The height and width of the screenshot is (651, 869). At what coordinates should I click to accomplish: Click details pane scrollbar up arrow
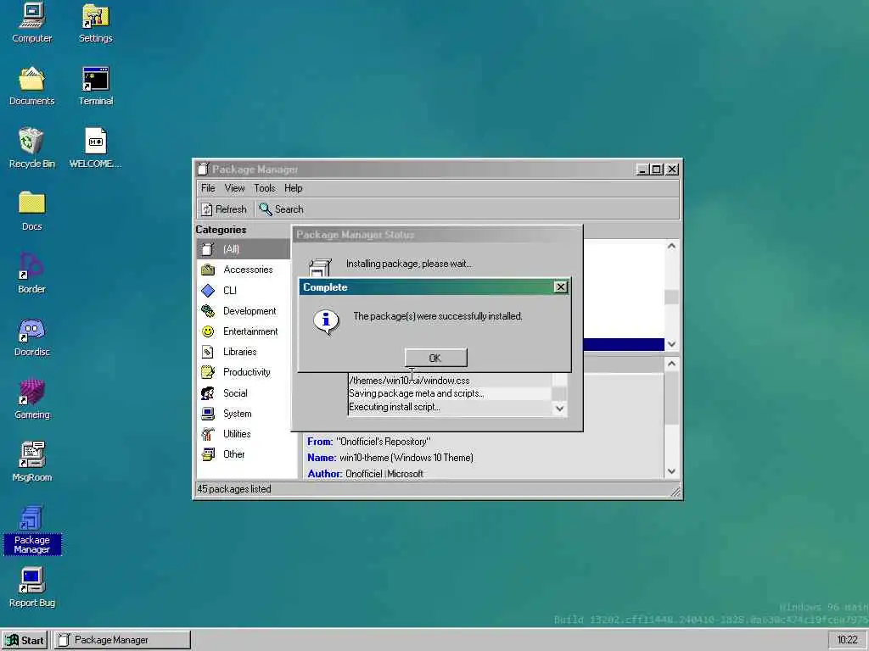pyautogui.click(x=671, y=364)
